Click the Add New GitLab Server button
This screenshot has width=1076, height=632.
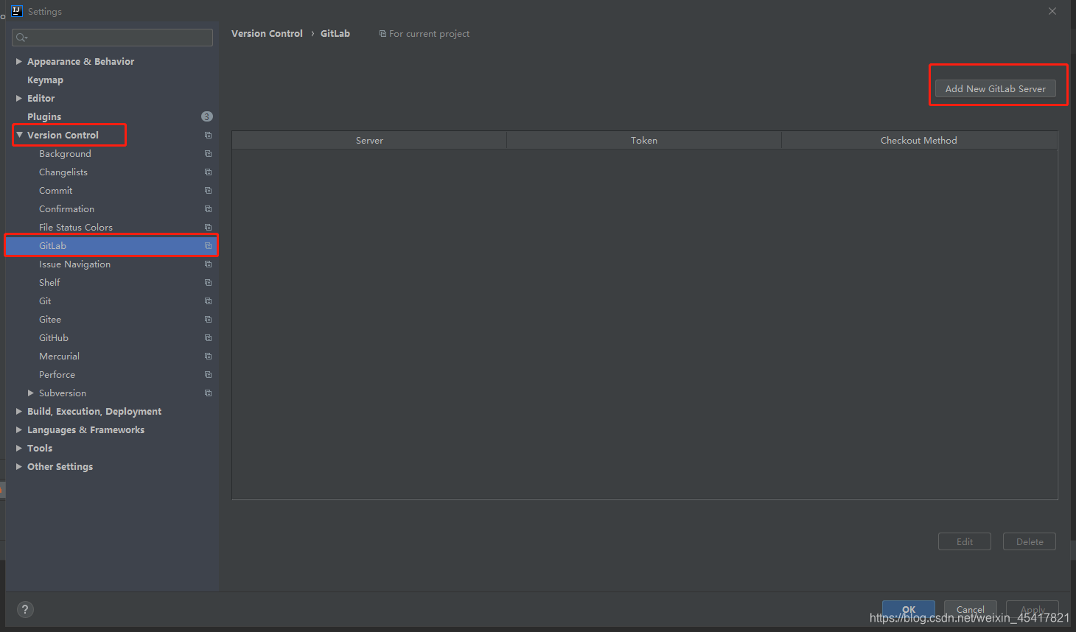[x=996, y=88]
